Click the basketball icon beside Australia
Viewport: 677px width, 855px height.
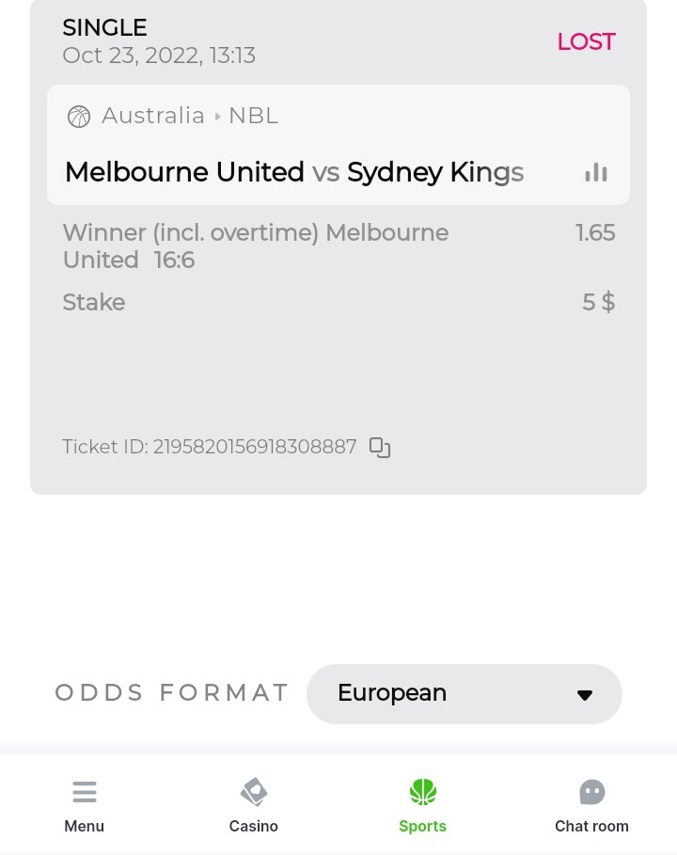79,117
